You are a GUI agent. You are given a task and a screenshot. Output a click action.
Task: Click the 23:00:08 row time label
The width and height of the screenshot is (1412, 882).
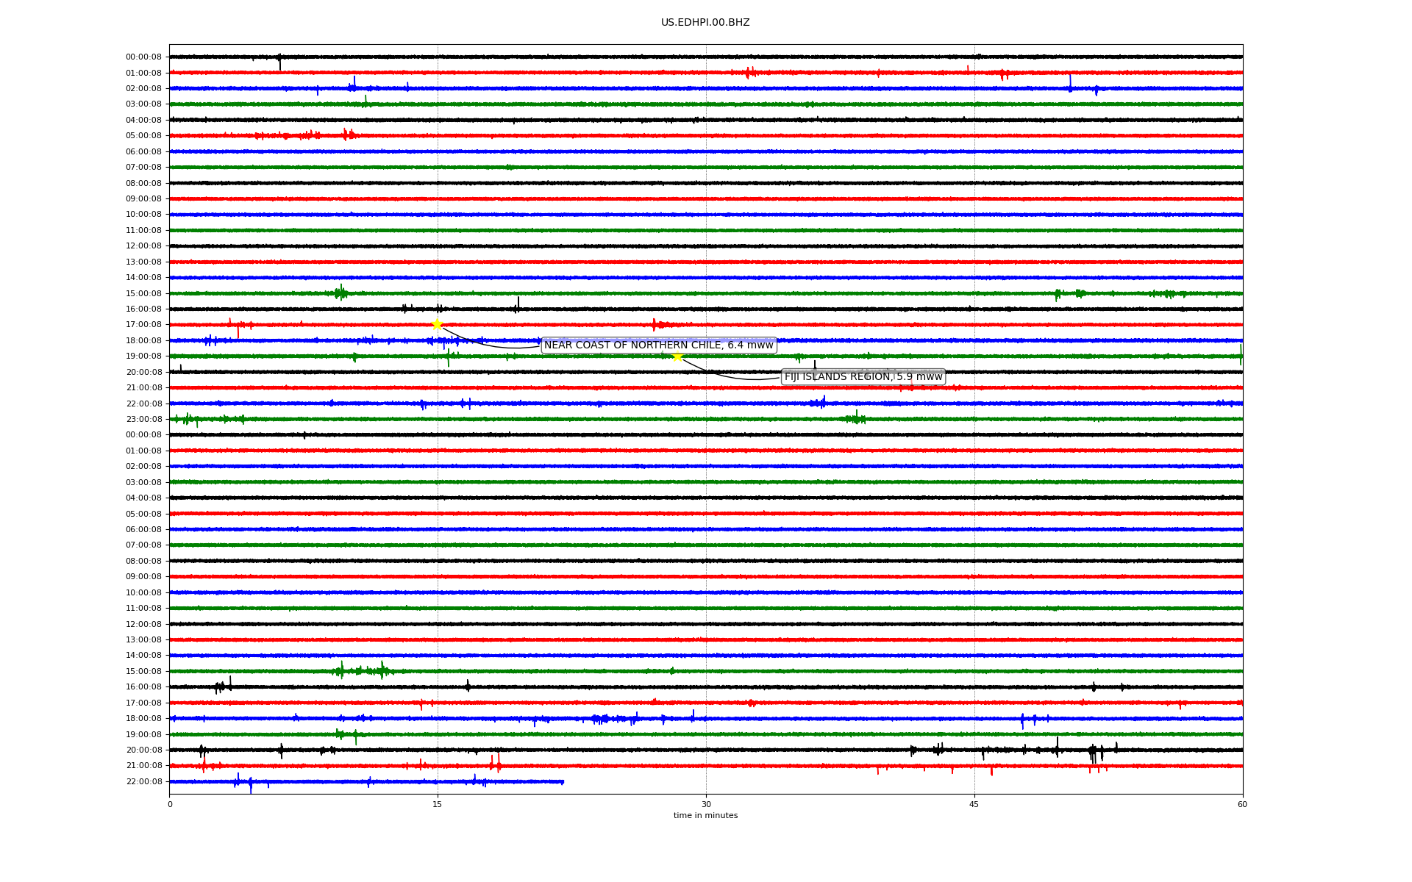(143, 420)
